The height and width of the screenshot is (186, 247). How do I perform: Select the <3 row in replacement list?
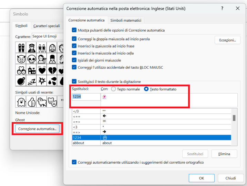152,127
